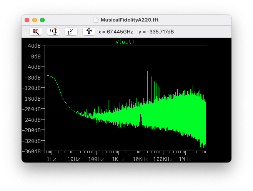The image size is (253, 191).
Task: Click the 100KHz horizontal axis label
Action: point(163,159)
